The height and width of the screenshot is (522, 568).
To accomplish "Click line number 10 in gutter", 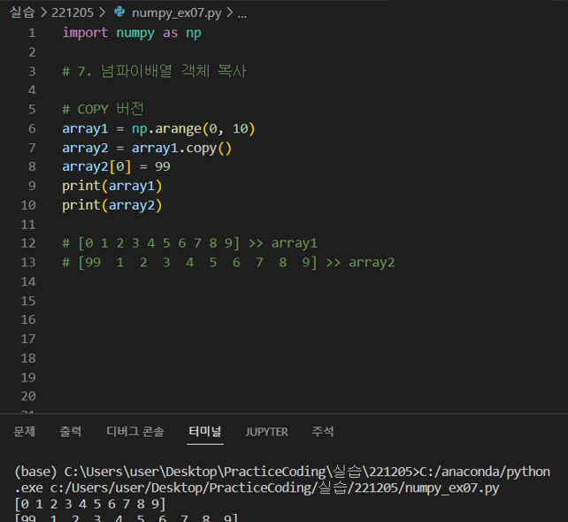I will (x=28, y=205).
